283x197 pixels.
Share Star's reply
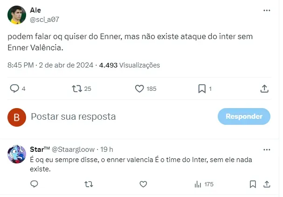pos(267,184)
